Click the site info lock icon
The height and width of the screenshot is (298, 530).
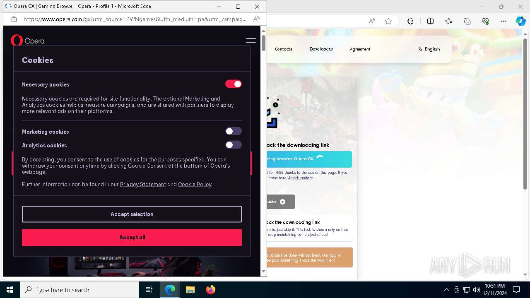(14, 19)
